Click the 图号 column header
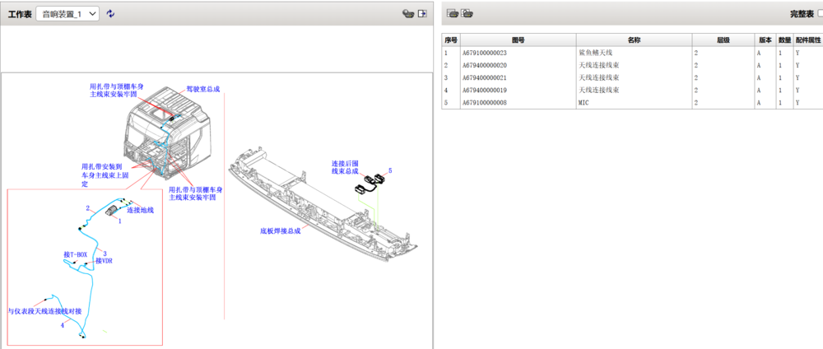This screenshot has height=349, width=823. pyautogui.click(x=518, y=40)
